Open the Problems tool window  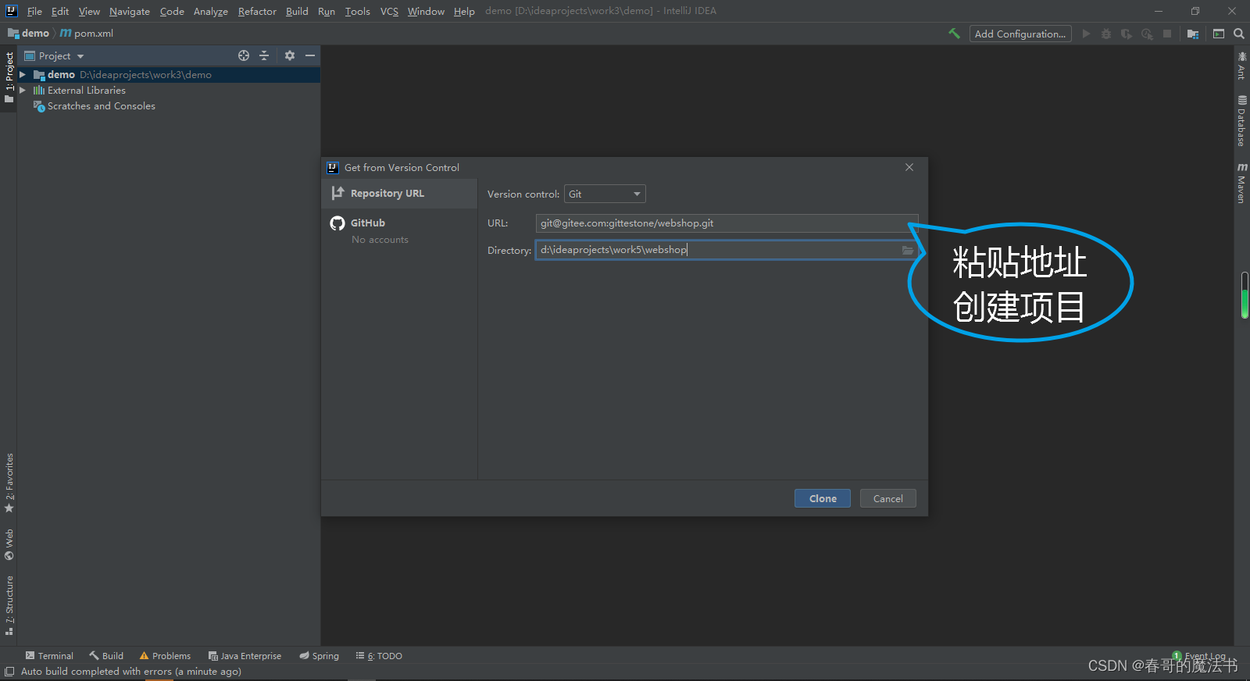point(165,656)
